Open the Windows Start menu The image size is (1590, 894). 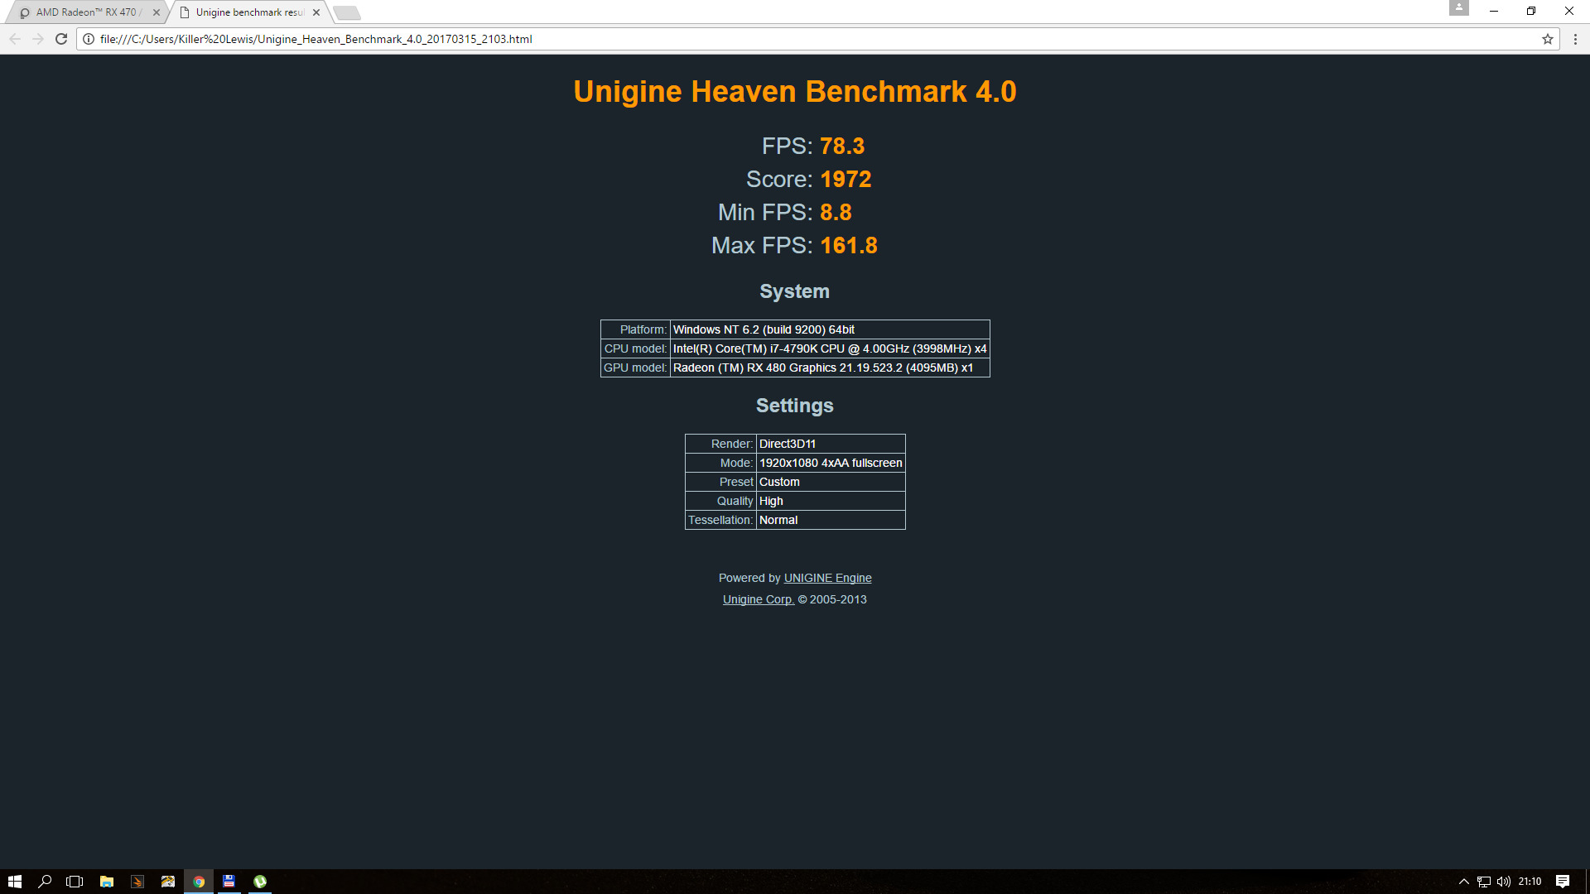[15, 882]
